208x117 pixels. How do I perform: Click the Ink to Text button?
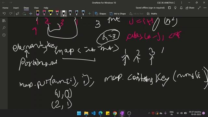(136, 14)
